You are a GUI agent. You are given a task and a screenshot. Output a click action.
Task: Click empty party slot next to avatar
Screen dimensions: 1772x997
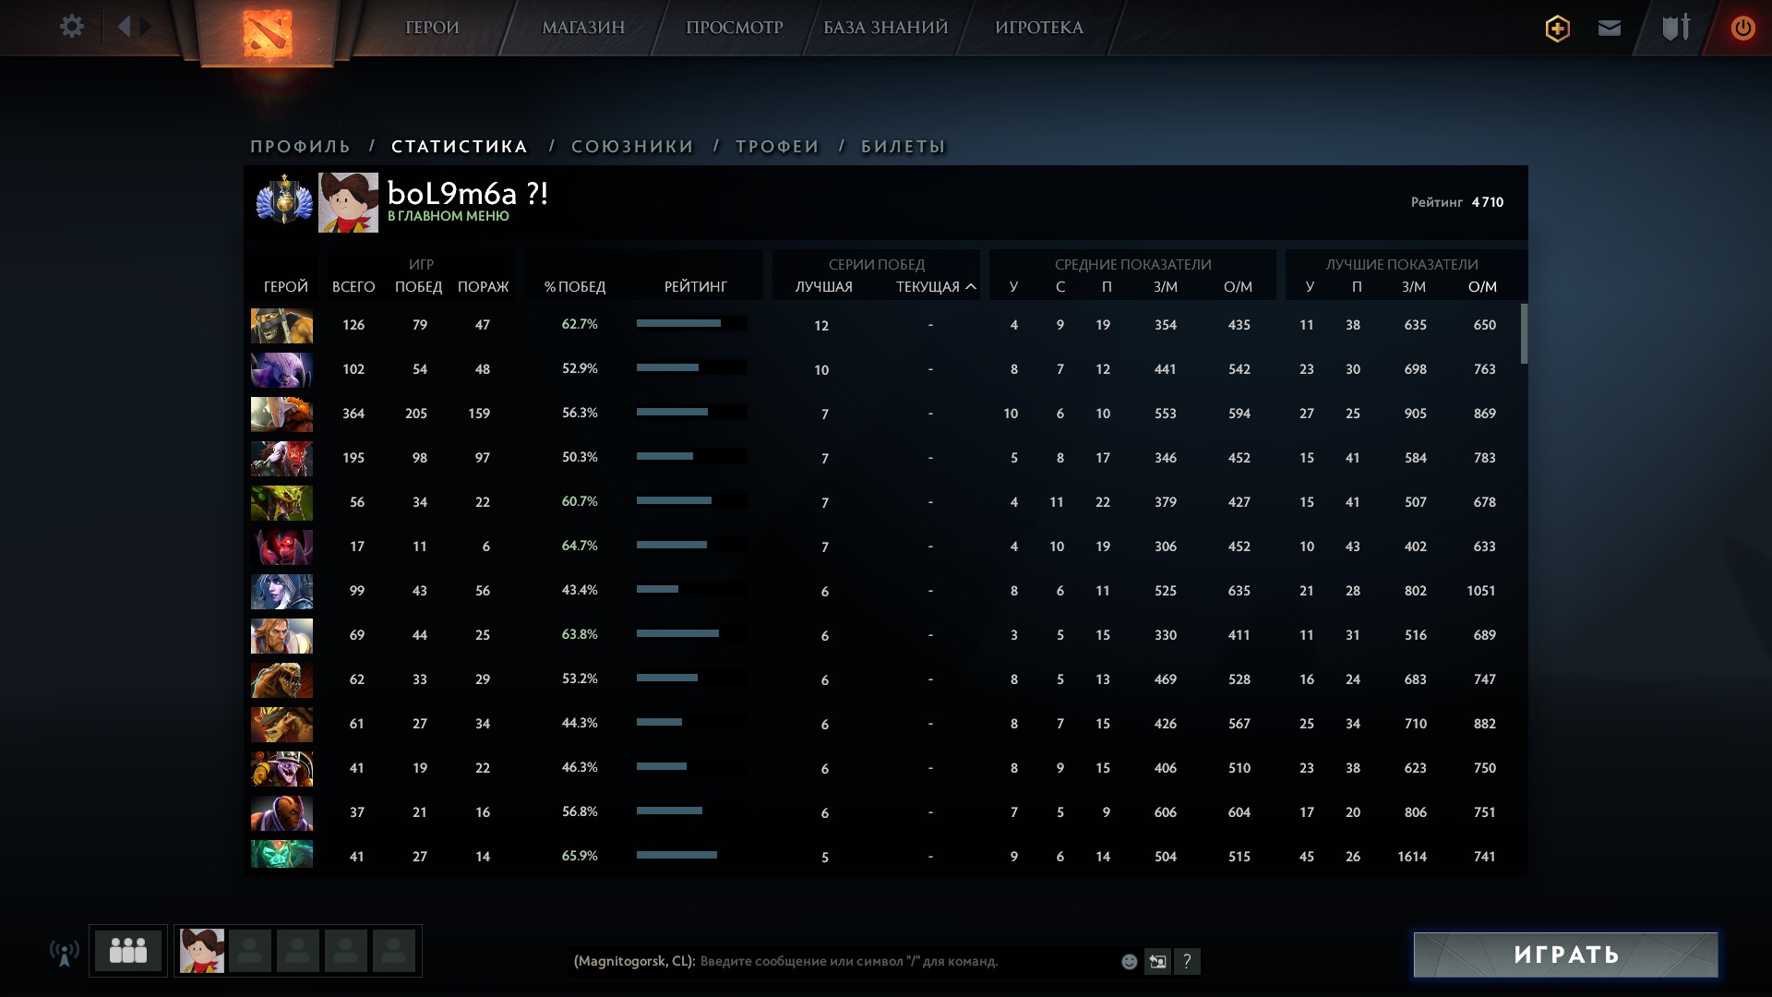pyautogui.click(x=250, y=951)
